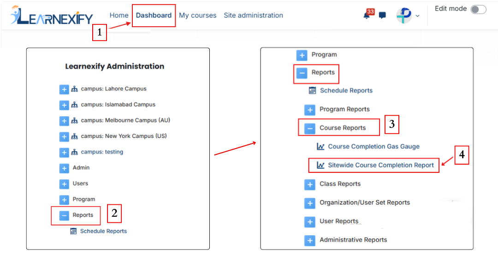Collapse the Course Reports node

click(x=310, y=128)
